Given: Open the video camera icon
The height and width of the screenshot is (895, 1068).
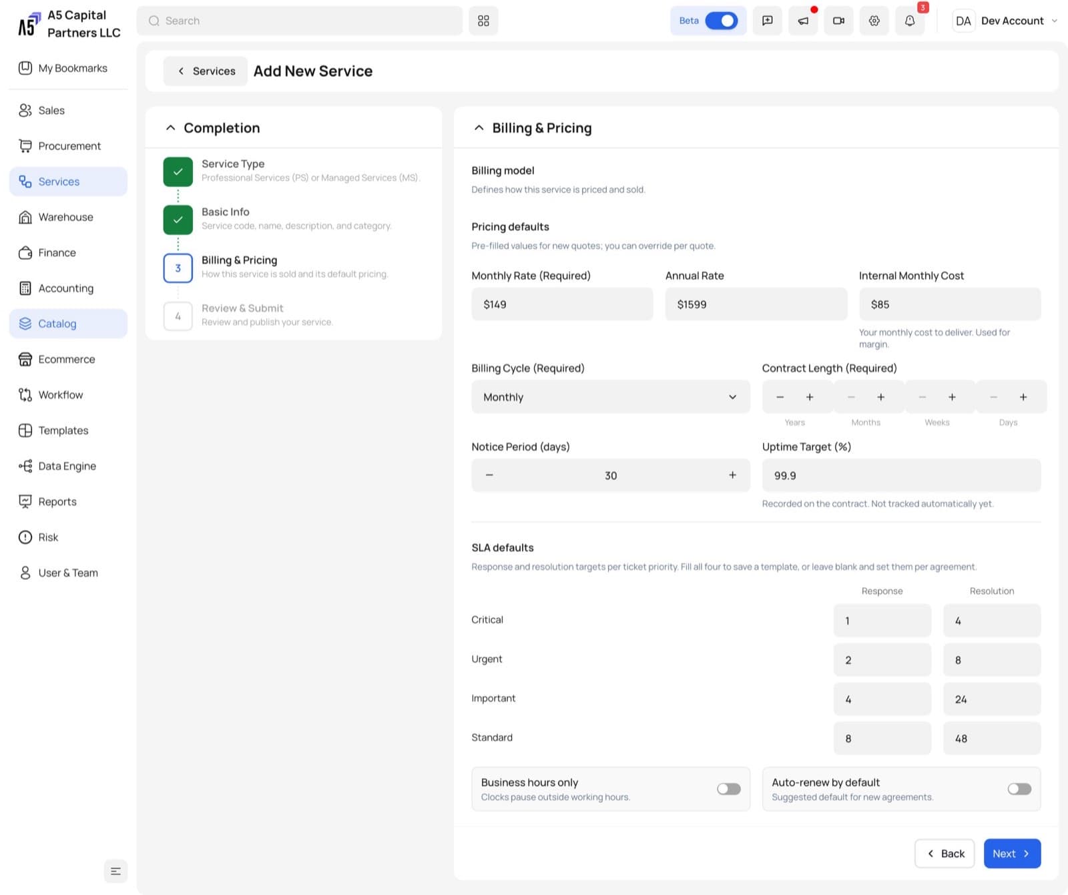Looking at the screenshot, I should pos(838,21).
